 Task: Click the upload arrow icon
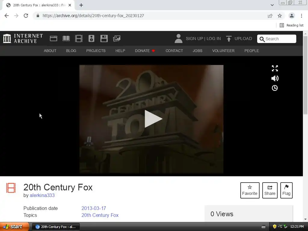[x=229, y=38]
